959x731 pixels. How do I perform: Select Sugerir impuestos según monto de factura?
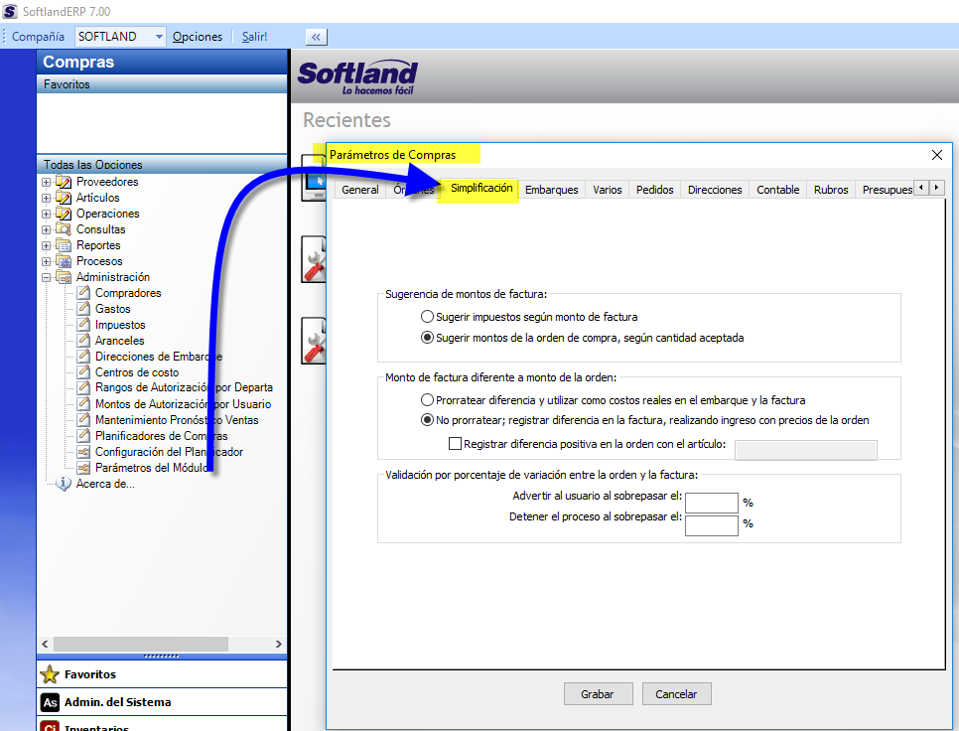click(427, 317)
